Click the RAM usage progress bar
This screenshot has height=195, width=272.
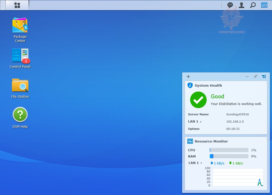[x=229, y=156]
